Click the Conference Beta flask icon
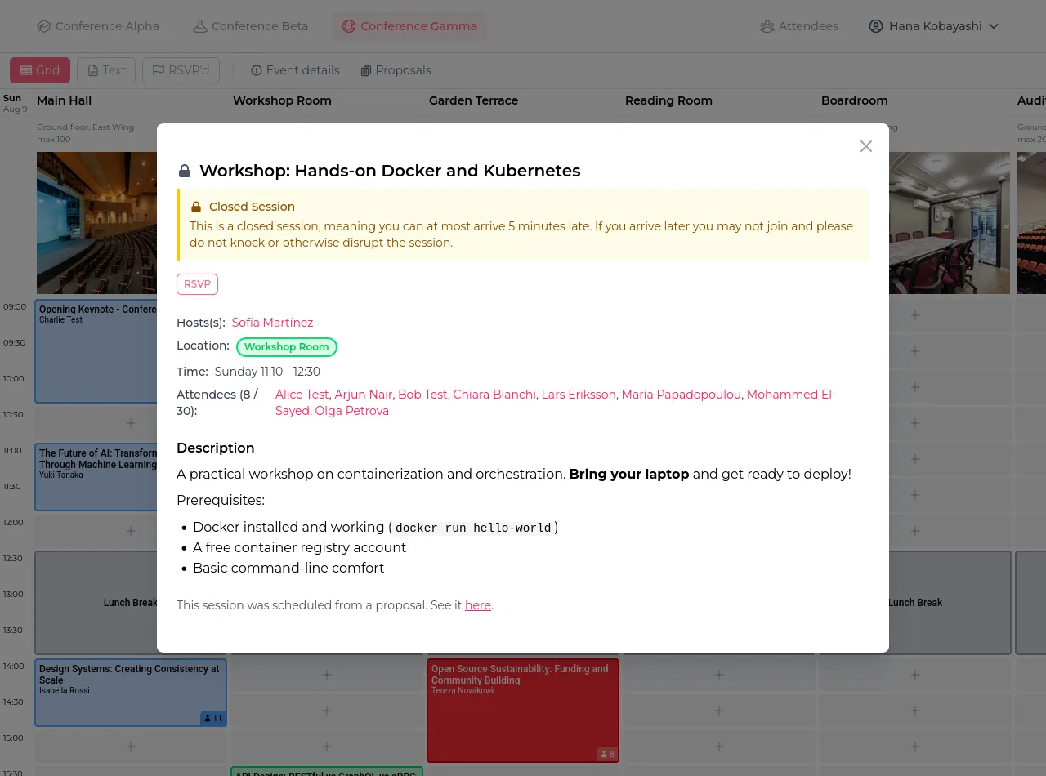1046x776 pixels. point(200,26)
